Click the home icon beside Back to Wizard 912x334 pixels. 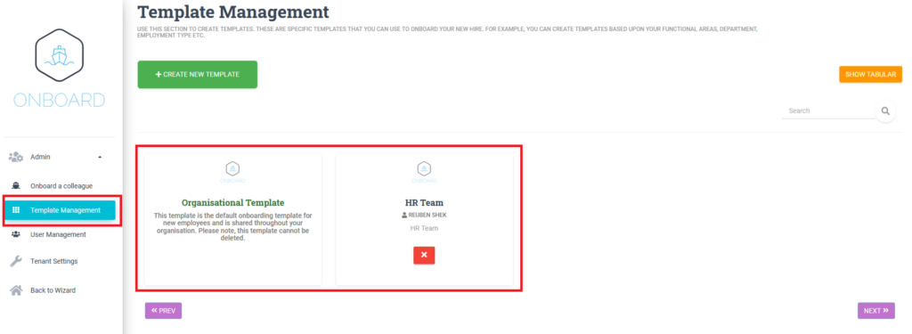[16, 289]
